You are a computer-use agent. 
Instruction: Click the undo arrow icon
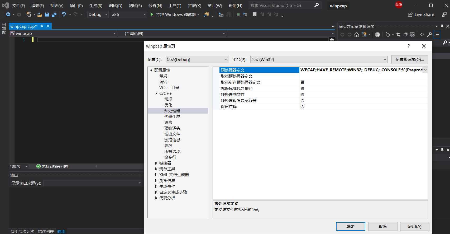[64, 14]
